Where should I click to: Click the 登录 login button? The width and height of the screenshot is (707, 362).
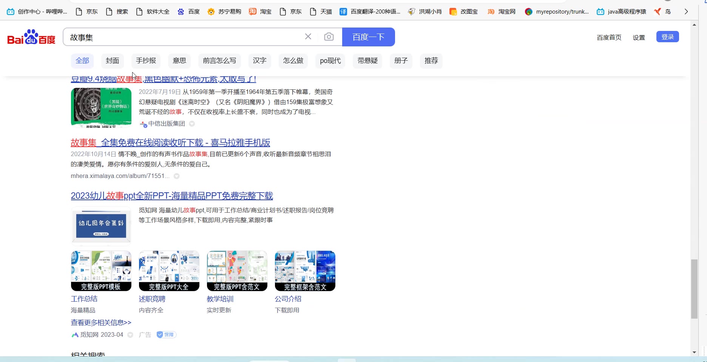pyautogui.click(x=668, y=37)
